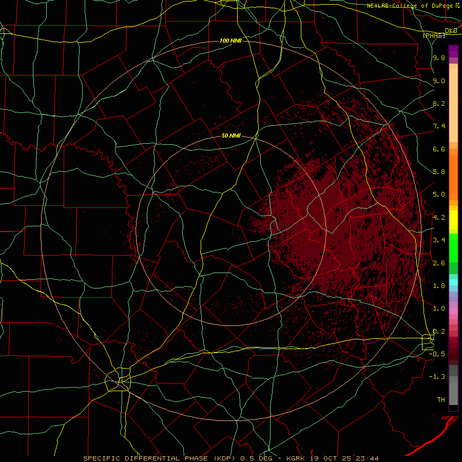This screenshot has width=462, height=462.
Task: Click the 9.0 value on the color scale
Action: point(439,81)
